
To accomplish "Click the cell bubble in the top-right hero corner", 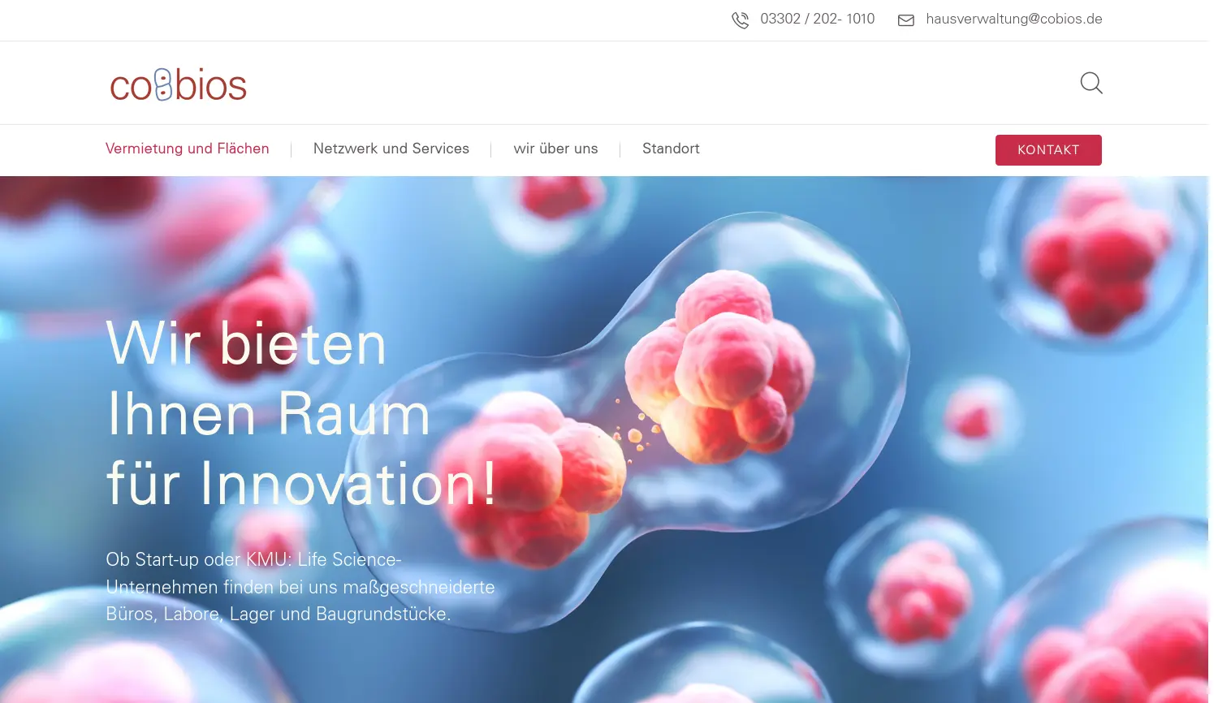I will point(1096,260).
